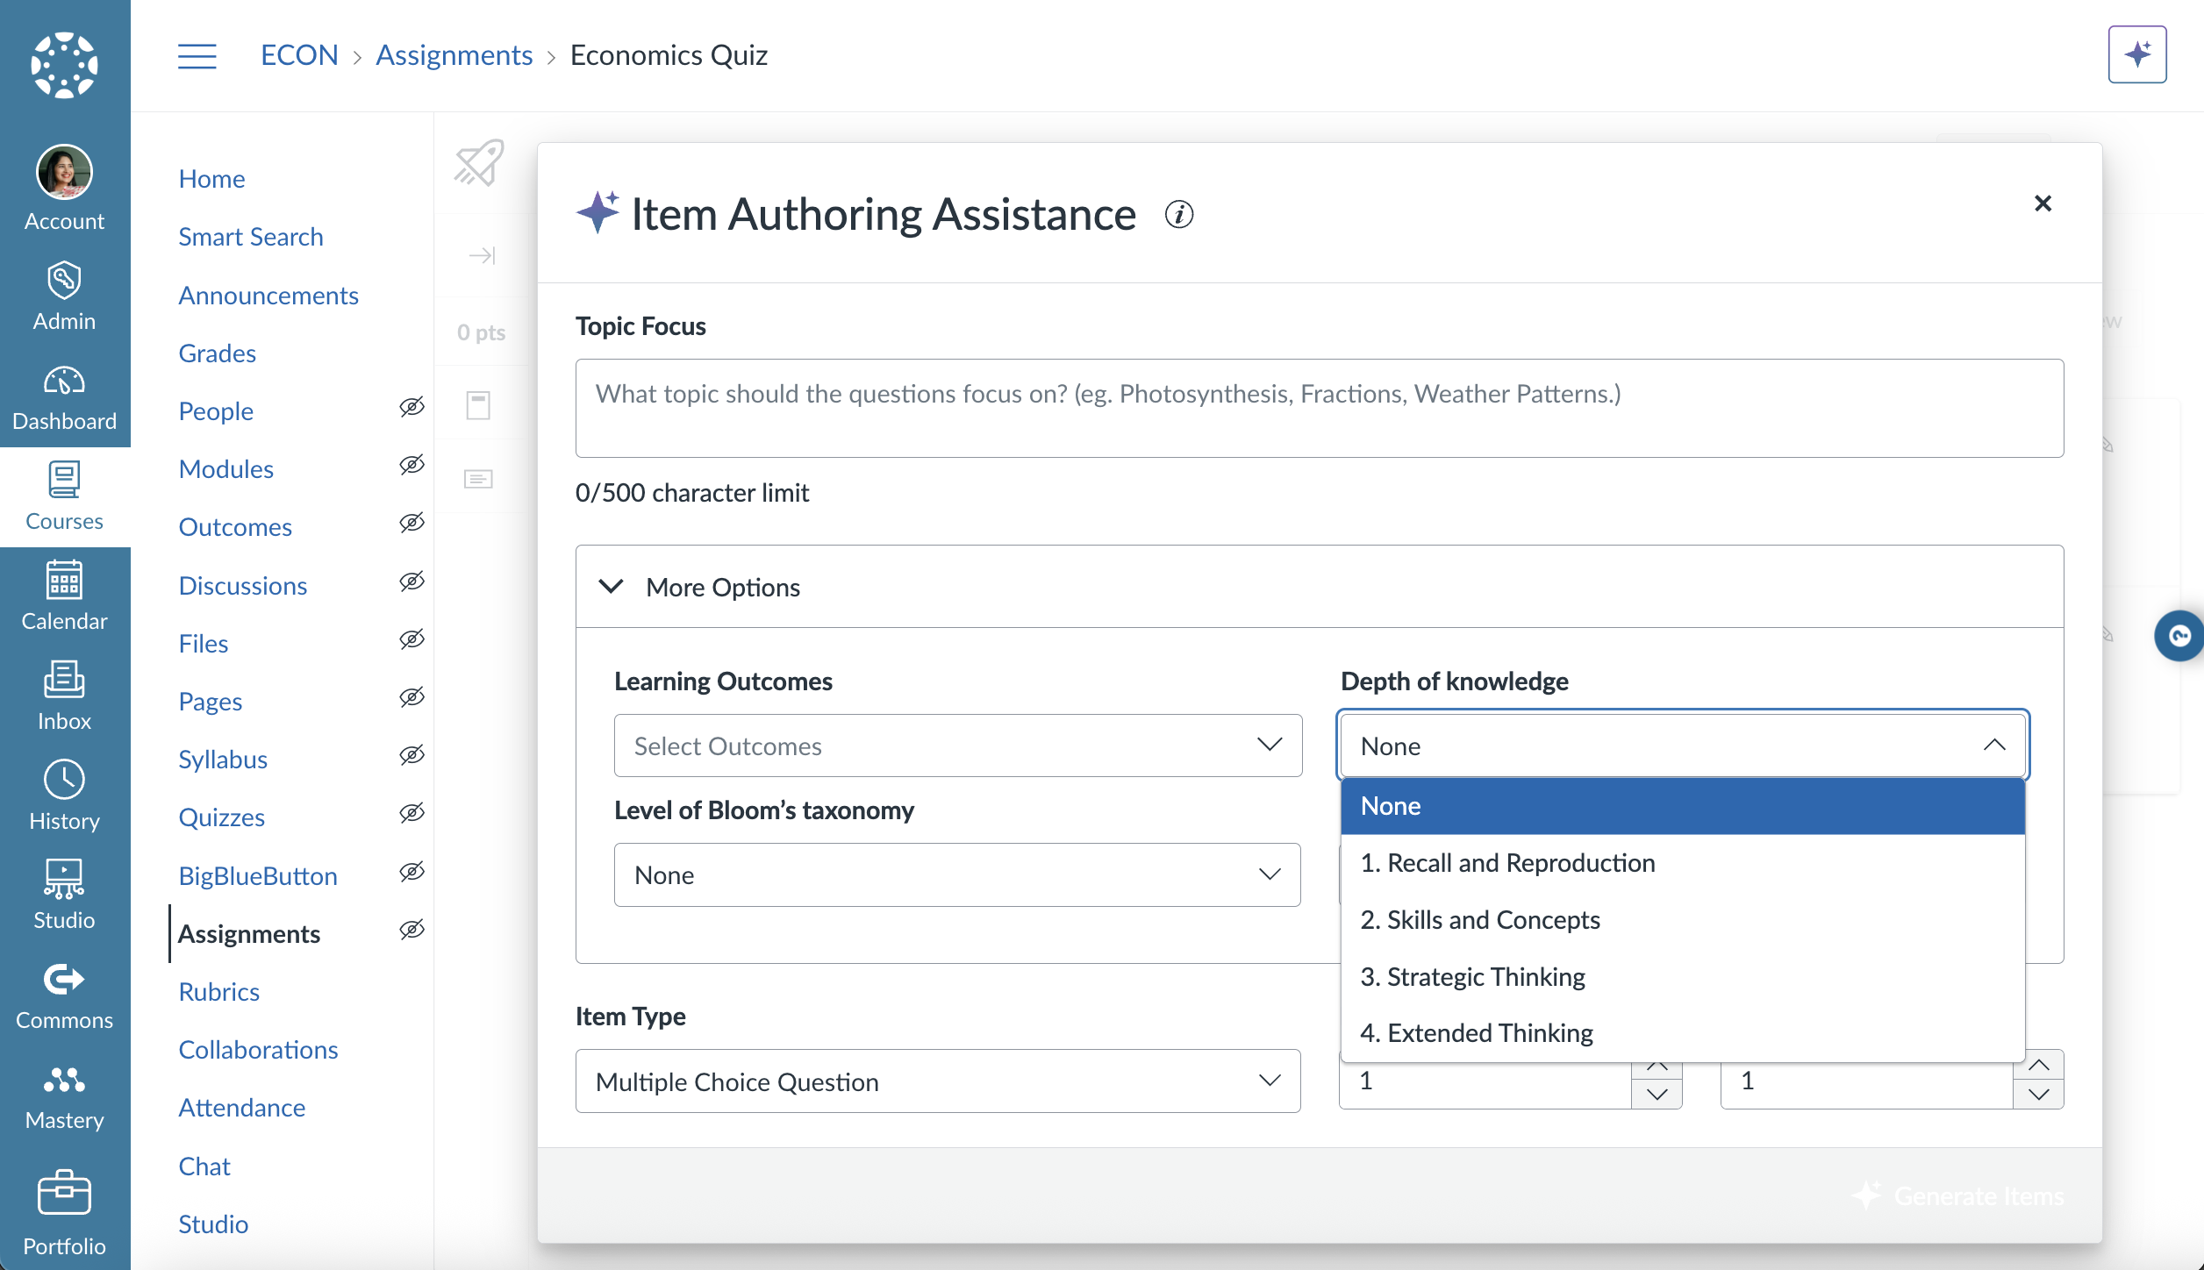Open the Canvas Dashboard
Viewport: 2204px width, 1270px height.
click(x=64, y=396)
